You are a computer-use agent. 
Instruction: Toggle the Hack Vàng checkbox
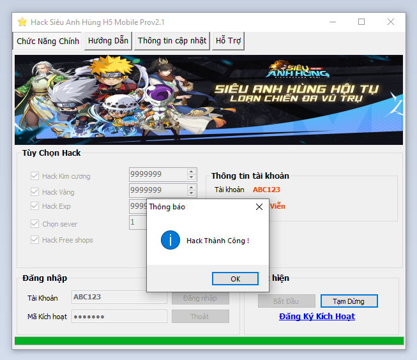coord(34,192)
